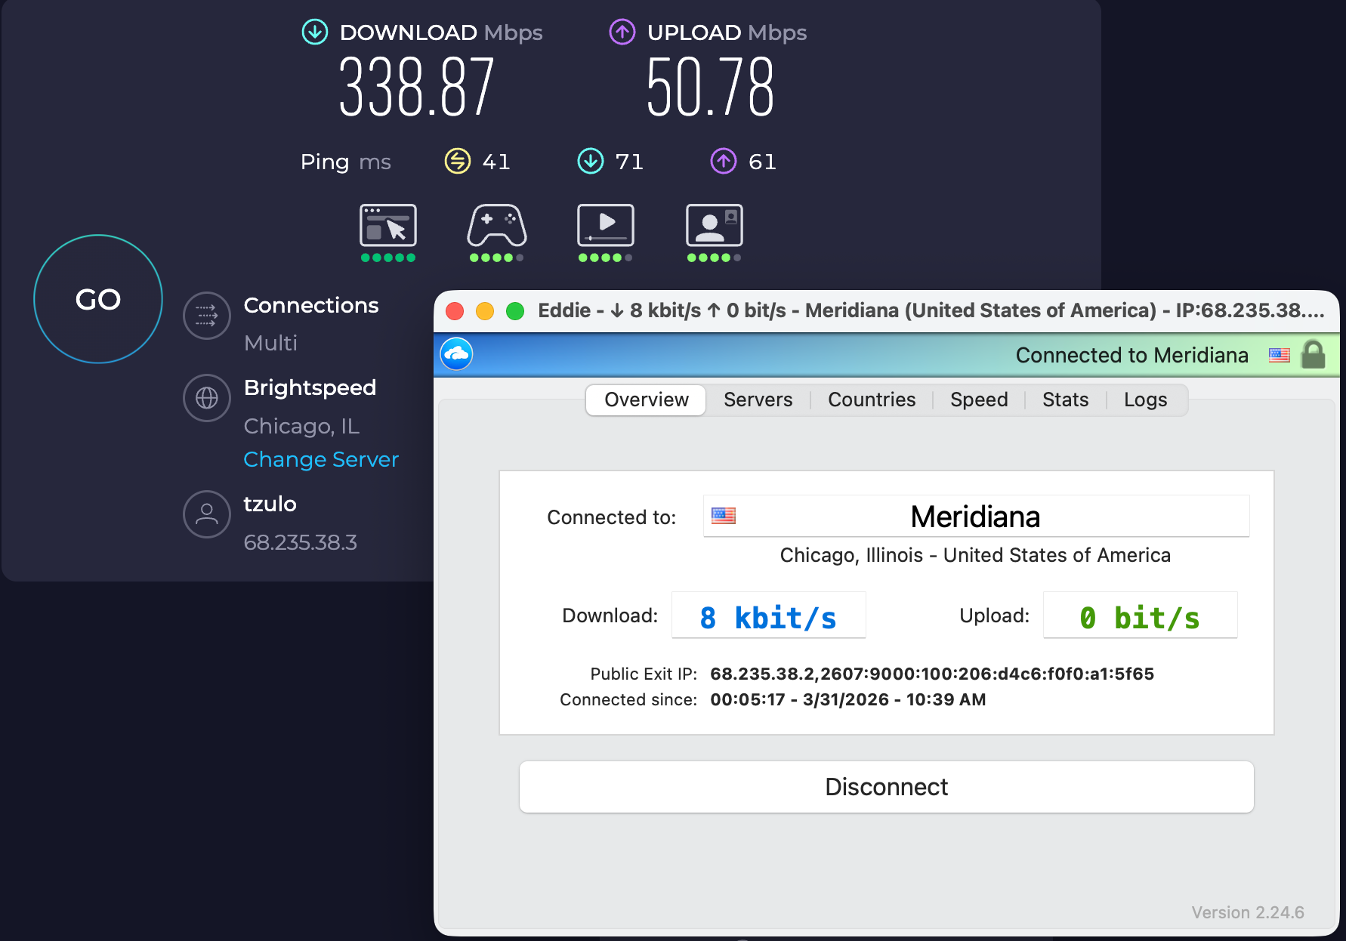Select the video streaming rating icon

point(604,227)
